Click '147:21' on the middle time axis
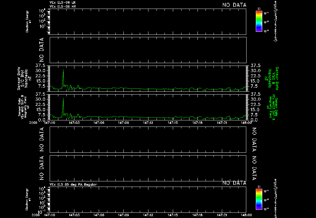 (222, 123)
